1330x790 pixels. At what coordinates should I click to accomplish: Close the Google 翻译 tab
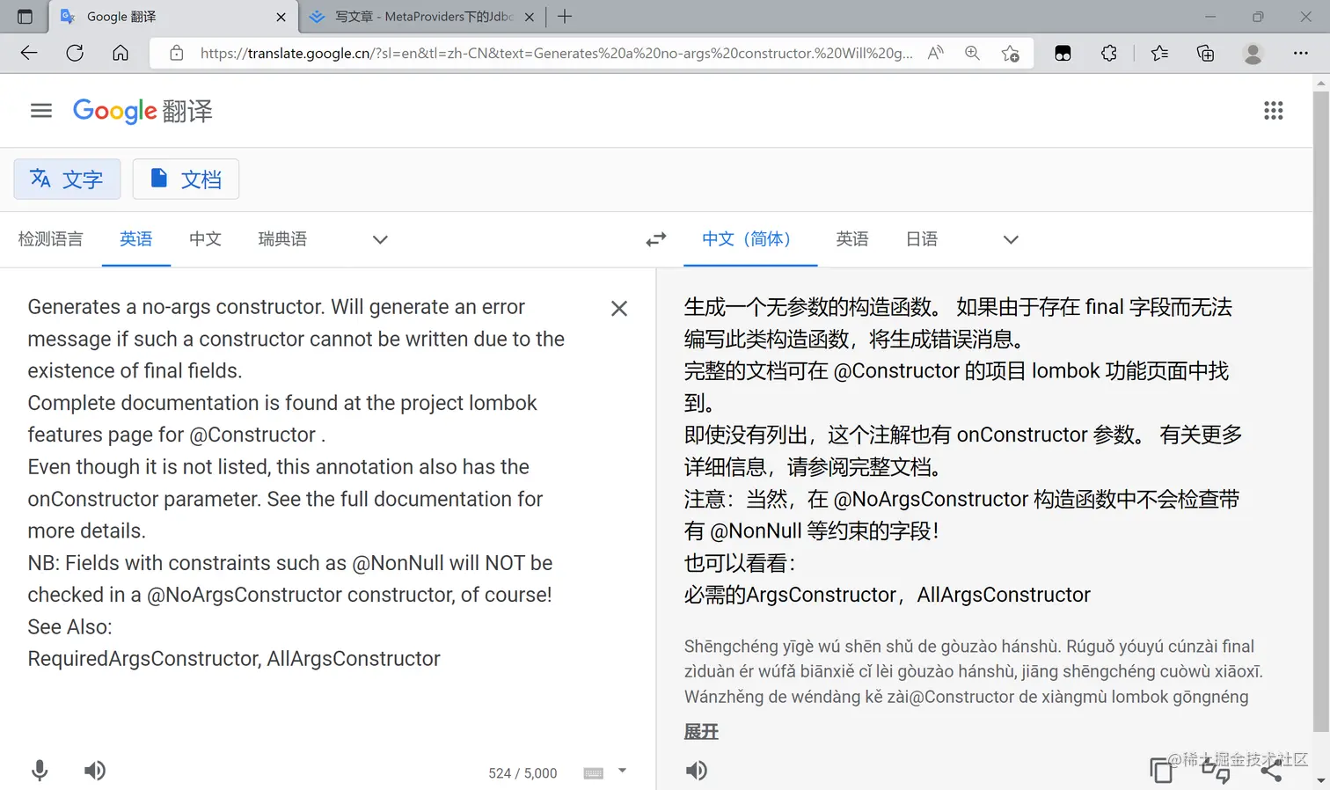[281, 17]
